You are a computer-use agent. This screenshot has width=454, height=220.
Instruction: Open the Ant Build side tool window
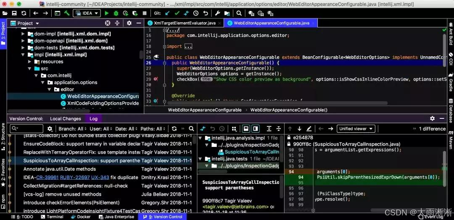coord(451,33)
